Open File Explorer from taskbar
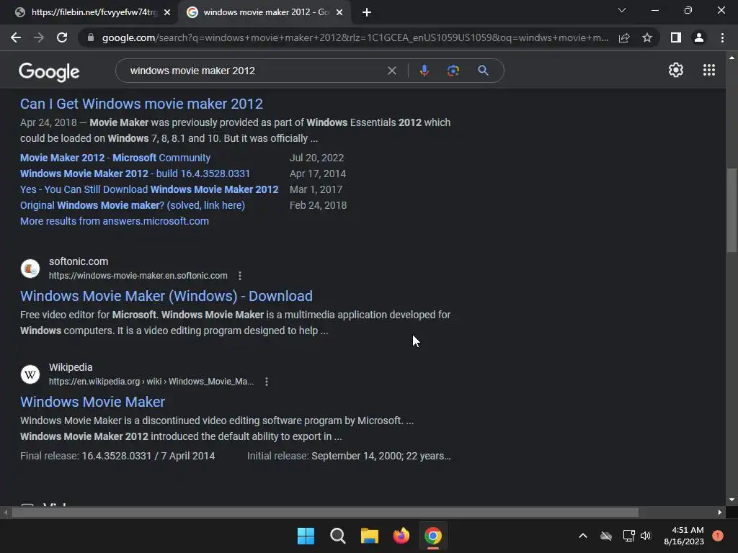The width and height of the screenshot is (738, 553). pos(370,536)
